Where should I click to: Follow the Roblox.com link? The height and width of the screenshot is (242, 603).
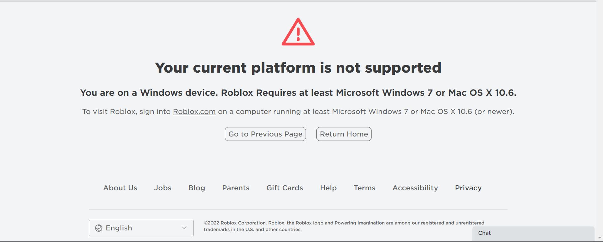click(x=194, y=112)
